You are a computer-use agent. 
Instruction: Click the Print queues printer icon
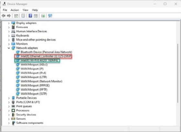pyautogui.click(x=13, y=106)
